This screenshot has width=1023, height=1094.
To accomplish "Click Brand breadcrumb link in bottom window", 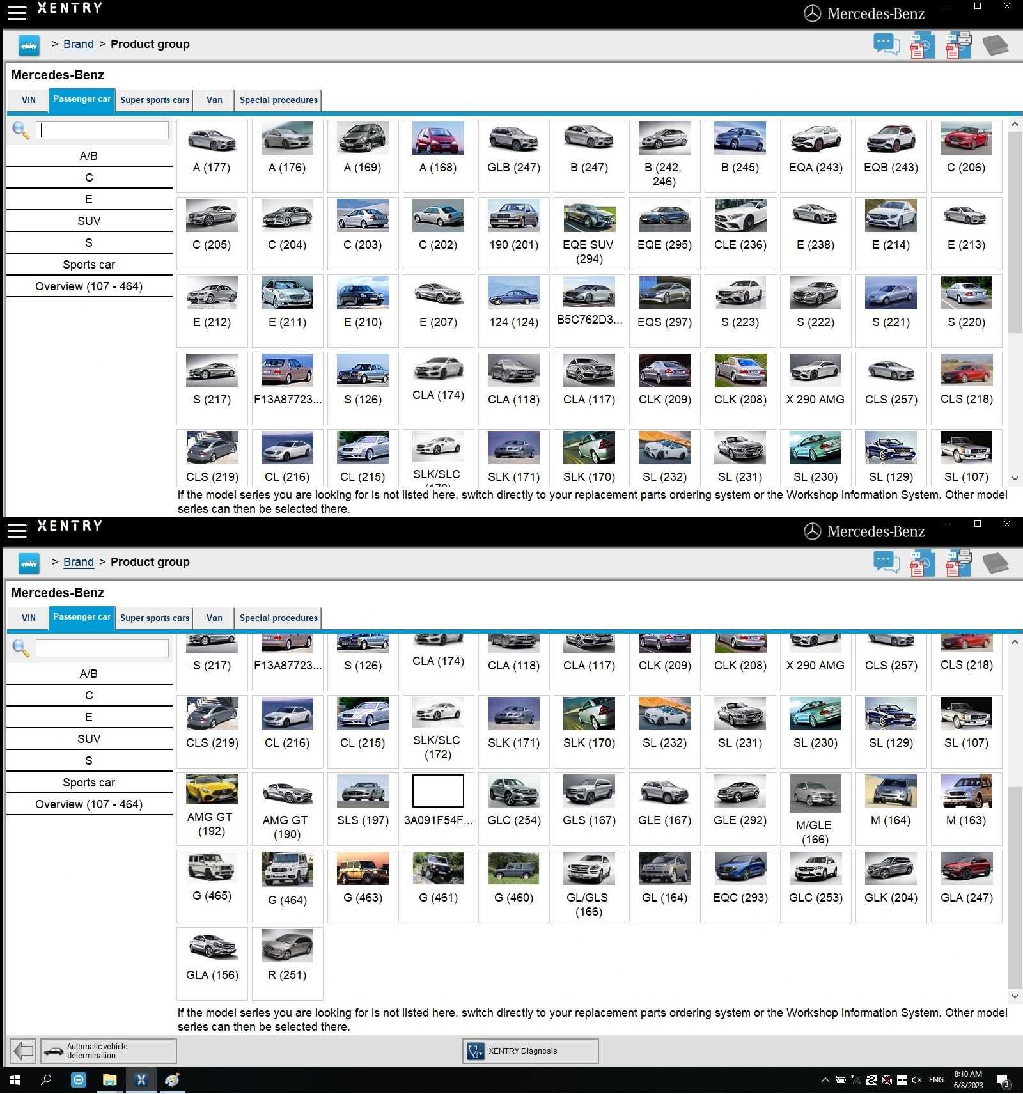I will pyautogui.click(x=79, y=562).
